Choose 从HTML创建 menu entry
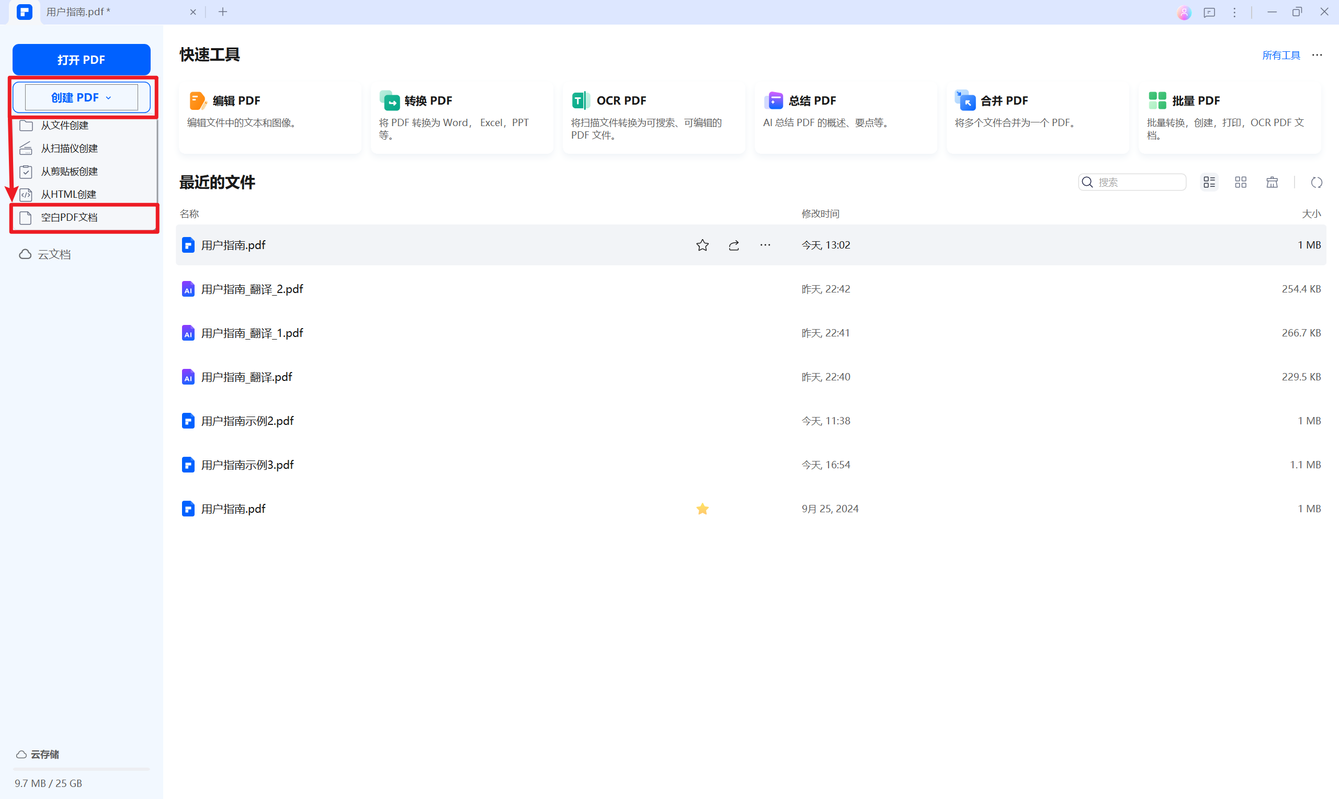1339x799 pixels. (x=69, y=194)
